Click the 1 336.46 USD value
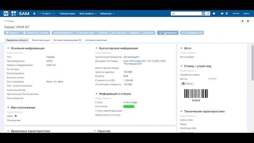 click(x=128, y=80)
